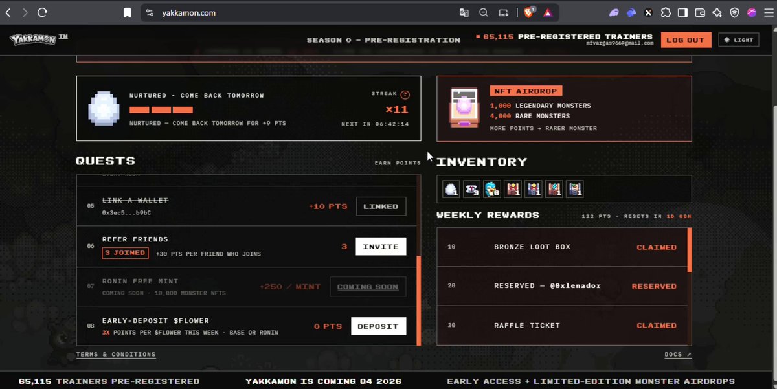
Task: Click the Invite button for Refer Friends
Action: 381,247
